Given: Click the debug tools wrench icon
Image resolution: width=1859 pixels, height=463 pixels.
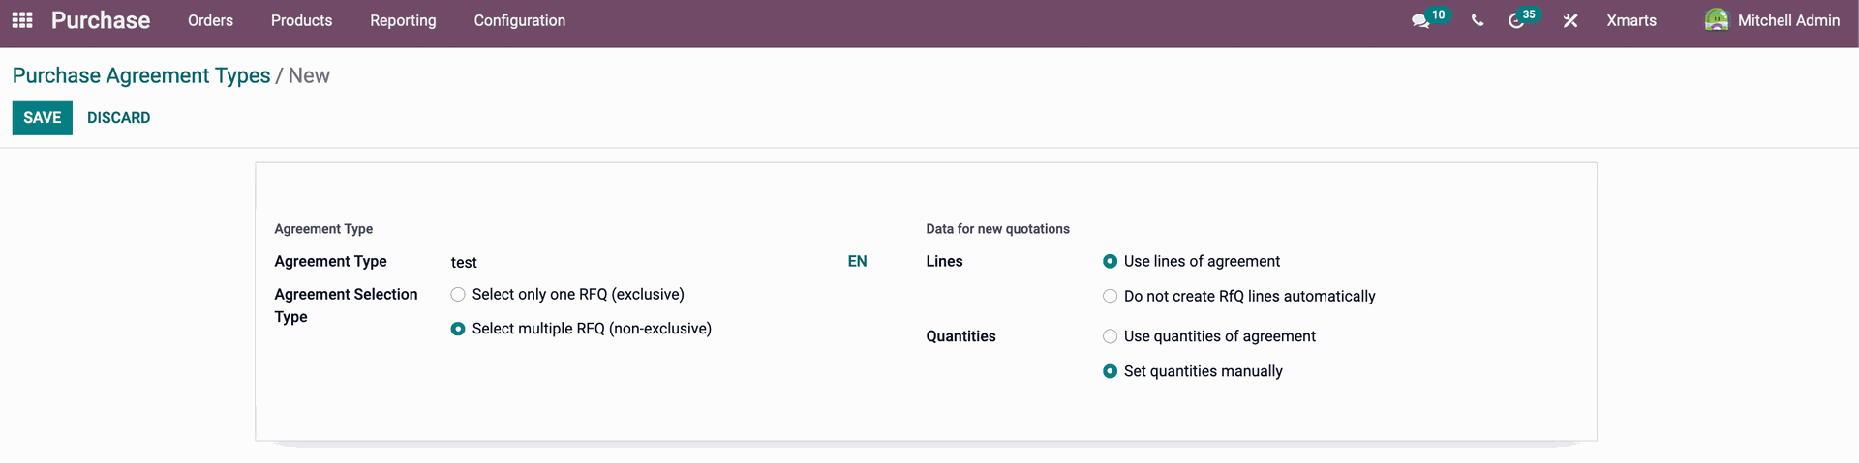Looking at the screenshot, I should (1570, 20).
